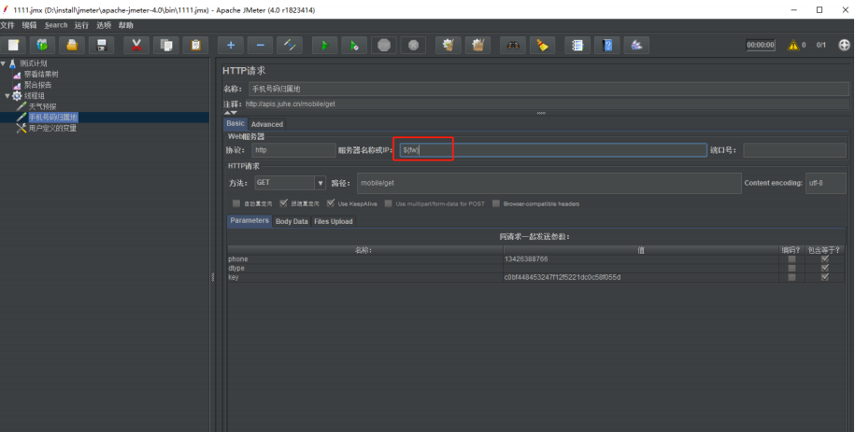855x432 pixels.
Task: Toggle 编码 checkbox in phone row
Action: [x=791, y=259]
